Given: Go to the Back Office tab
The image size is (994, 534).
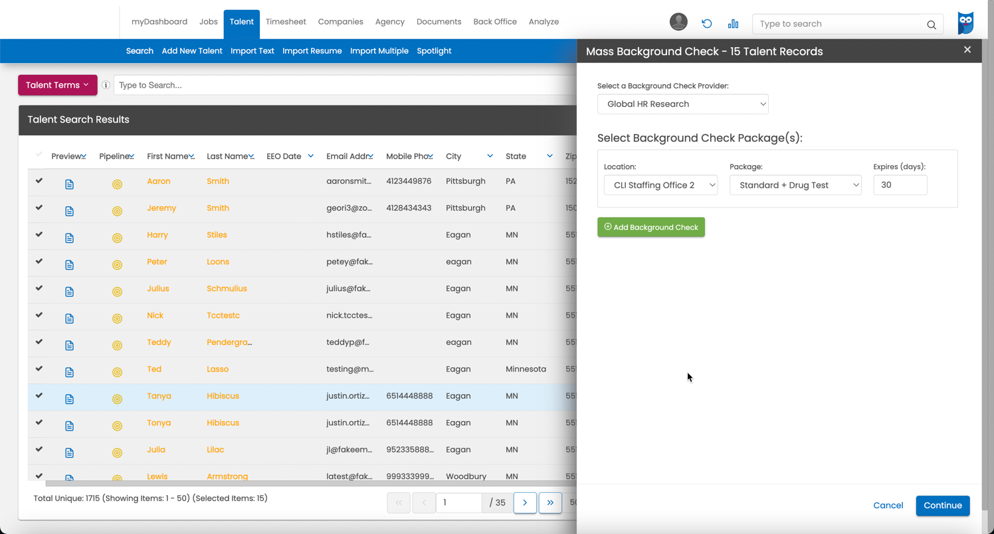Looking at the screenshot, I should tap(495, 22).
